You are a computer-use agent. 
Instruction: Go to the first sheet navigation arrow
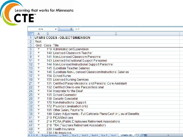29,135
